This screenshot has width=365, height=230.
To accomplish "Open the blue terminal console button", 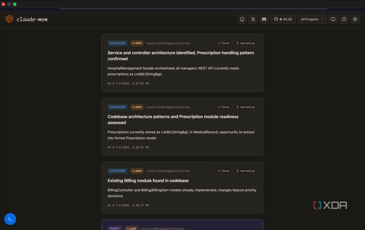I will [10, 219].
